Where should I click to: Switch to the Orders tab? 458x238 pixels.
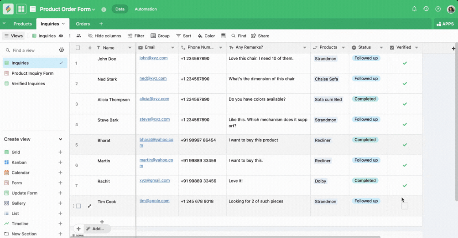(83, 24)
